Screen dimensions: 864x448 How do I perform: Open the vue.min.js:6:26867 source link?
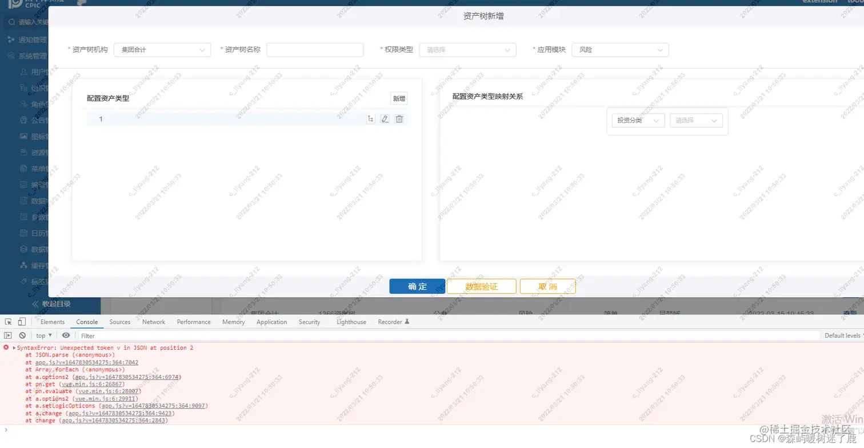point(92,384)
